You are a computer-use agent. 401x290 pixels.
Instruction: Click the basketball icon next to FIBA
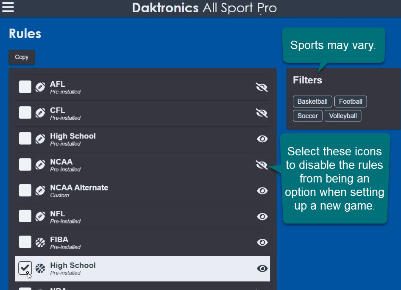point(40,242)
